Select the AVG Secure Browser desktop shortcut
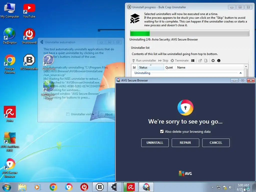The image size is (256, 192). (x=10, y=168)
